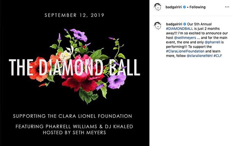Open badgalriri username in the caption
Image resolution: width=233 pixels, height=146 pixels.
click(174, 24)
